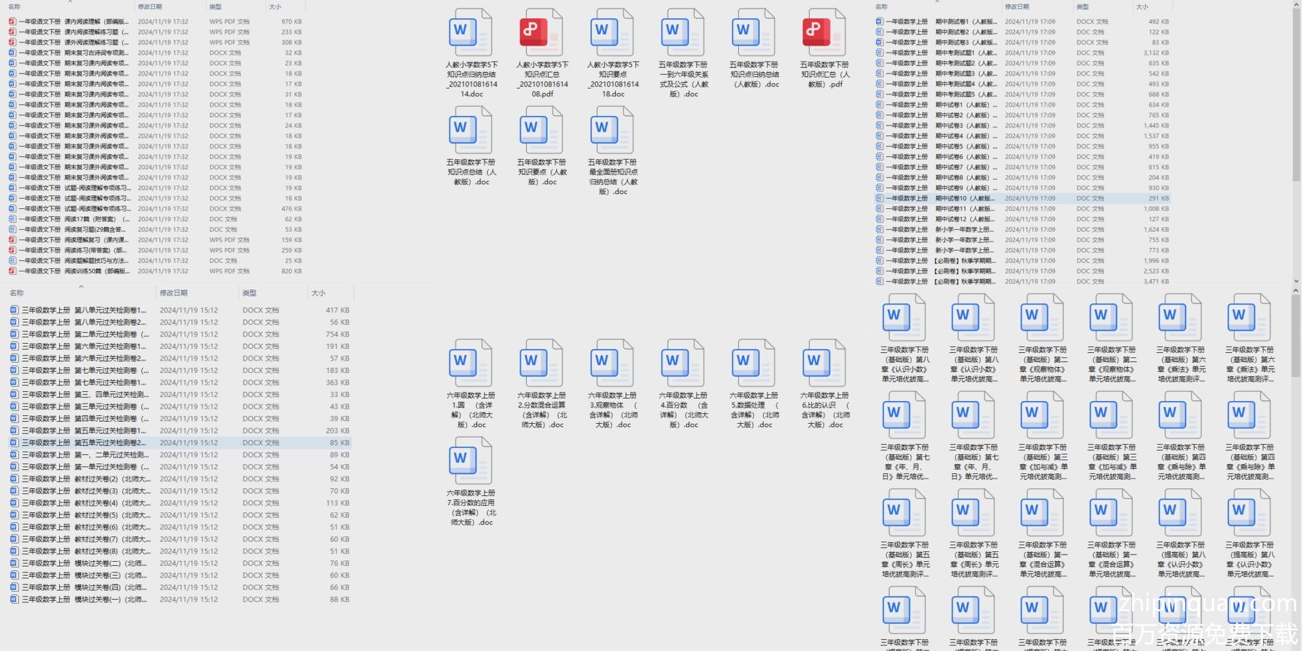Image resolution: width=1302 pixels, height=651 pixels.
Task: Click 名称 column header in 一年级语文下册 list
Action: pos(14,7)
